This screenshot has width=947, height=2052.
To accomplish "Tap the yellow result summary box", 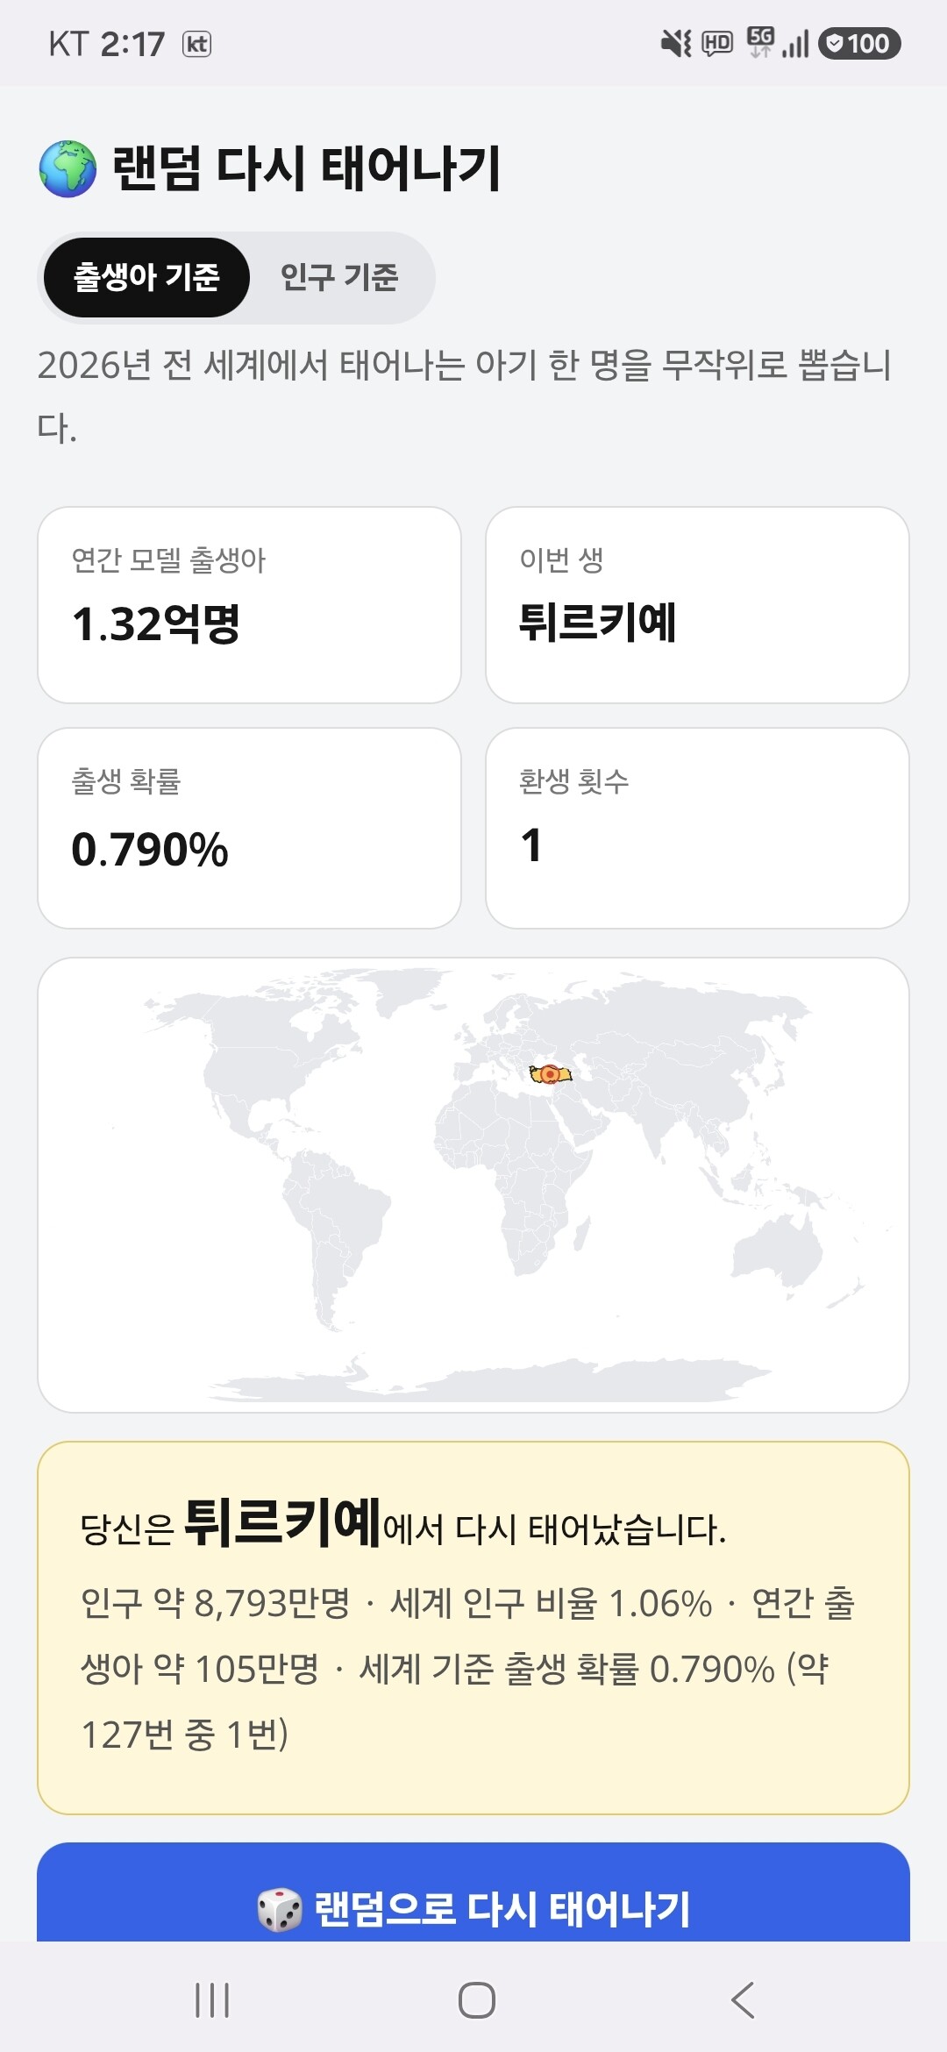I will tap(473, 1628).
